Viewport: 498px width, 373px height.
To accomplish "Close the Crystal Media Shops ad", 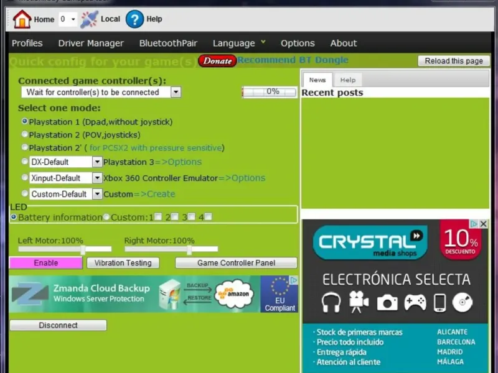I will 484,224.
